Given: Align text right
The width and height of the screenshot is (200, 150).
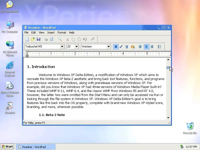Looking at the screenshot, I should coord(152,47).
